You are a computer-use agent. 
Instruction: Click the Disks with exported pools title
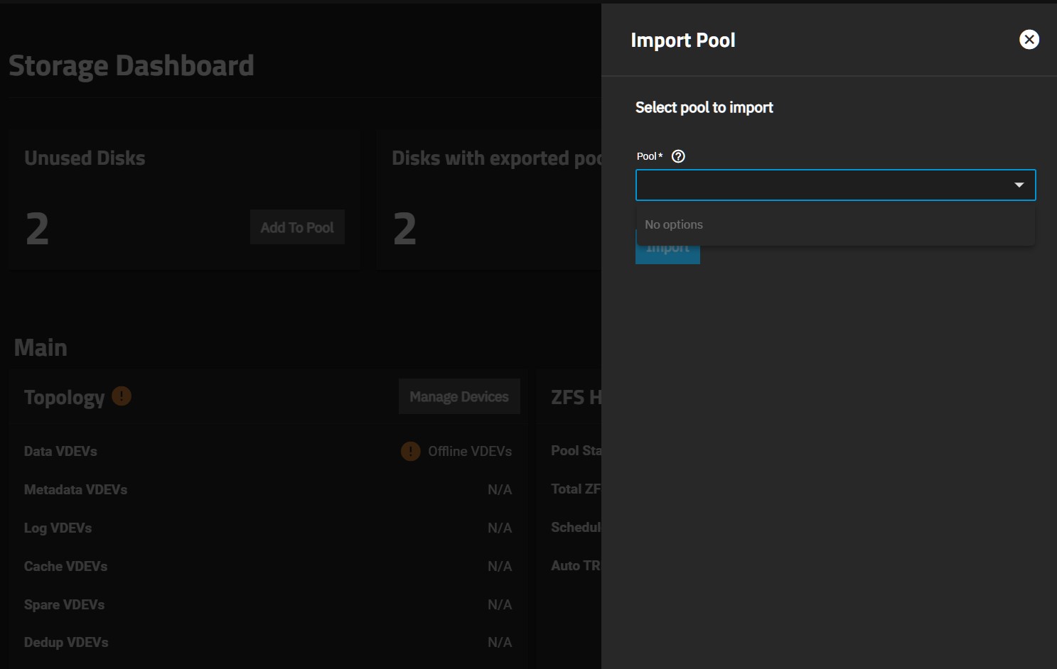click(x=496, y=158)
